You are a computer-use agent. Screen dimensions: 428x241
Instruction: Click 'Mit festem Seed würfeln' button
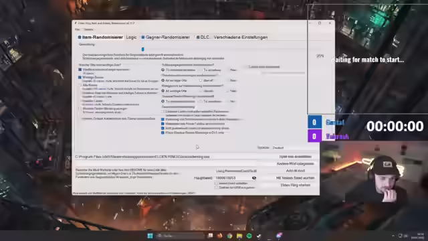(x=296, y=178)
